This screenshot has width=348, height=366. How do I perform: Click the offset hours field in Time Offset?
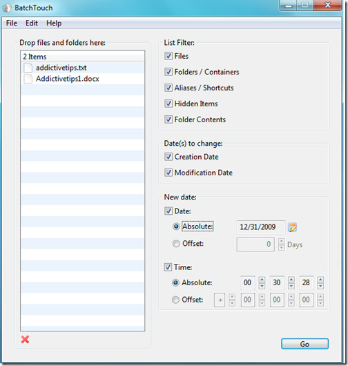tap(248, 300)
